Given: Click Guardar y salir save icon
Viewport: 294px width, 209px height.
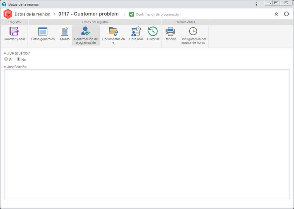Looking at the screenshot, I should 14,31.
